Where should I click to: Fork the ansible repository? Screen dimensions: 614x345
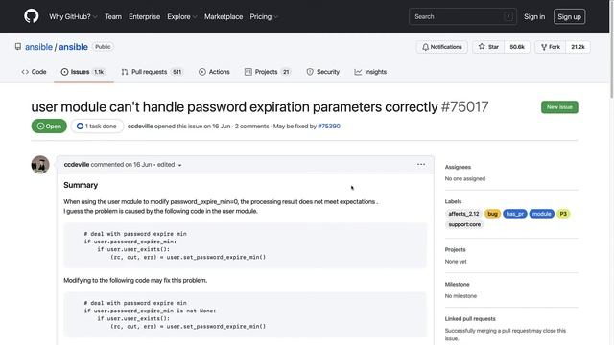tap(550, 47)
